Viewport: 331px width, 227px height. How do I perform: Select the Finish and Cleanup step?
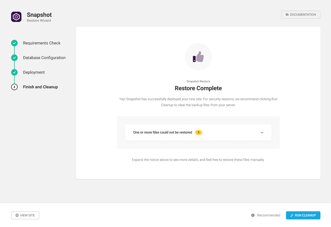click(40, 87)
